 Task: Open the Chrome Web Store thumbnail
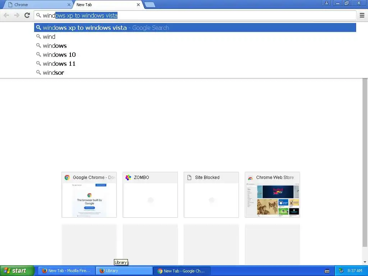pos(272,195)
